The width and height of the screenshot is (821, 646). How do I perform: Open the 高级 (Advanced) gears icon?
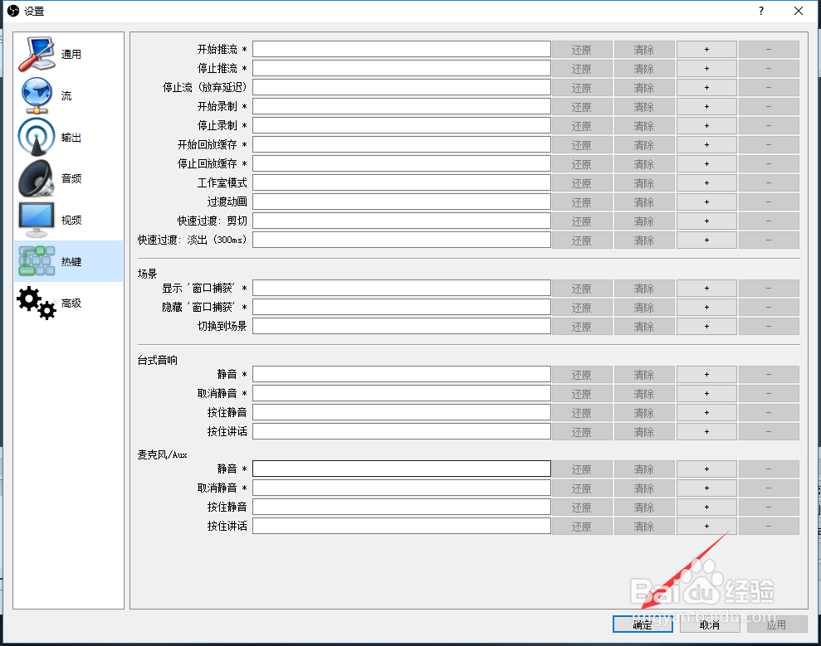[37, 303]
